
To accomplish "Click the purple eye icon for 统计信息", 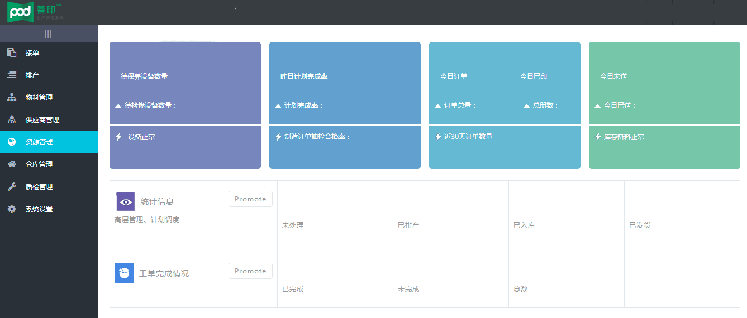I will coord(125,201).
